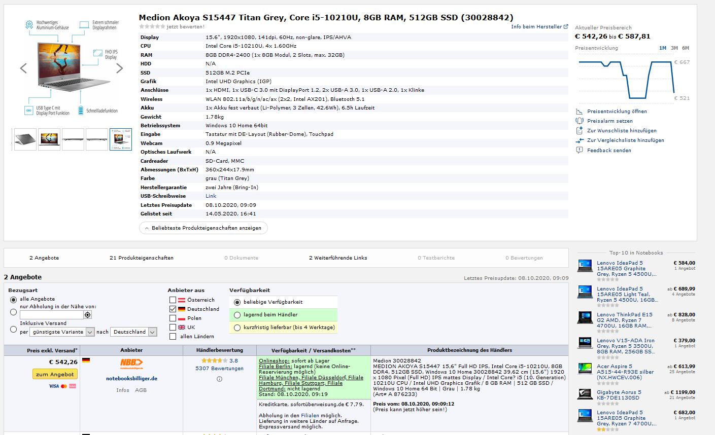Open the notebooksbilliger.de AGB link
Screen dimensions: 715x435
pyautogui.click(x=141, y=390)
